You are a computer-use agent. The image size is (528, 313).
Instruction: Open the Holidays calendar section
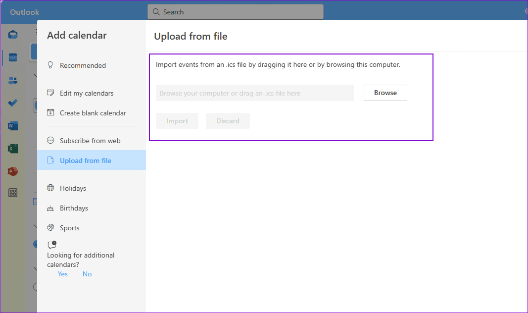[x=72, y=188]
